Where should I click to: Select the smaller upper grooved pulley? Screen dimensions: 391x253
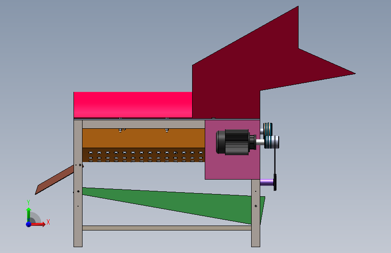268,129
